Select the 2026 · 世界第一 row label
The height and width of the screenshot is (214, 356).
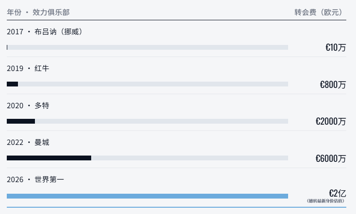35,179
